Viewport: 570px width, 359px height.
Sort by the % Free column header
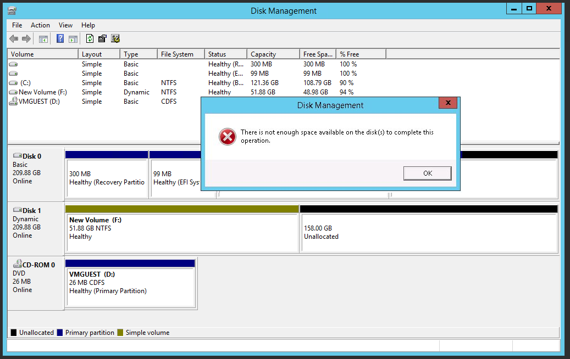pos(361,54)
